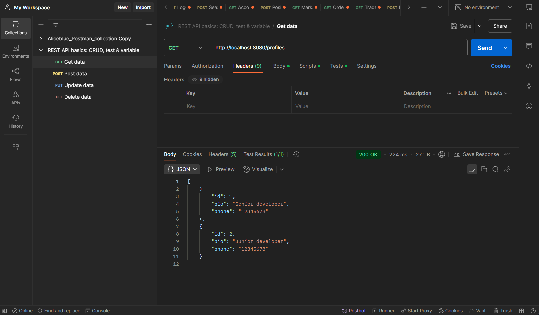
Task: Open the Visualize options dropdown arrow
Action: pos(282,169)
